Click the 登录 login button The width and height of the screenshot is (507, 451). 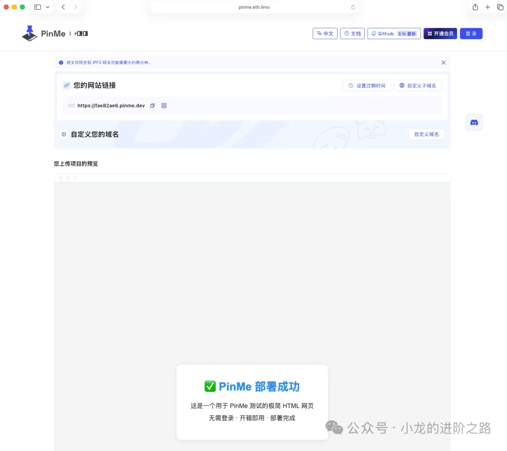pos(471,34)
